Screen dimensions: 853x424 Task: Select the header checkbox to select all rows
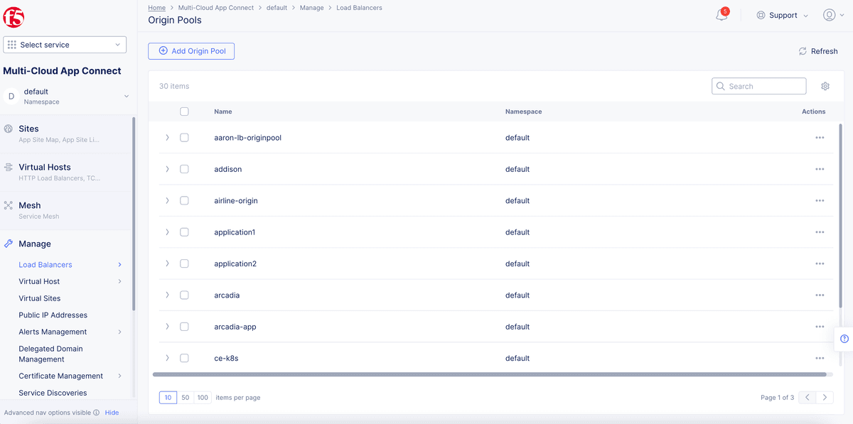coord(184,112)
